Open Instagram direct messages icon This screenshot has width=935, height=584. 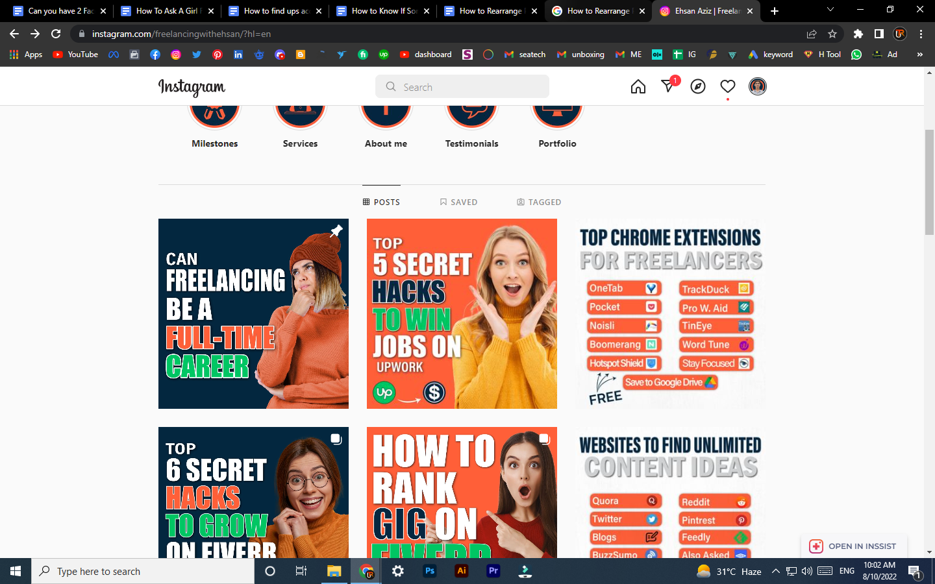click(668, 86)
